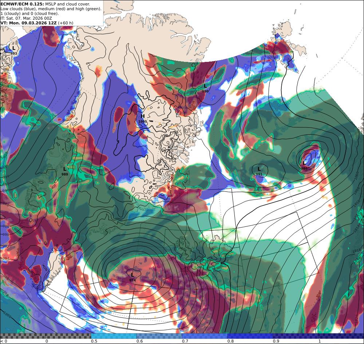The image size is (364, 344).
Task: Click the light blue 0.5–0.6 colorbar segment
Action: pos(114,336)
